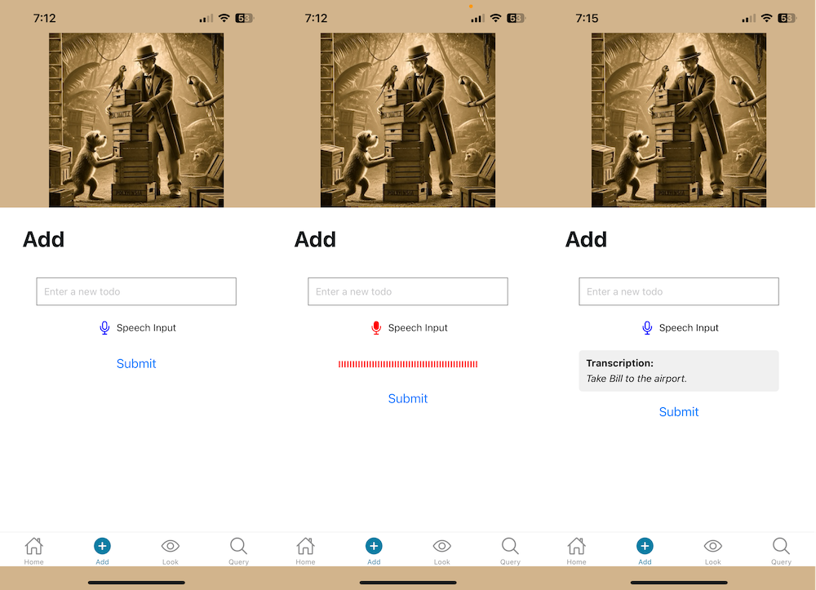Tap the Wi-Fi status icon on the left screen
This screenshot has width=816, height=590.
tap(224, 18)
